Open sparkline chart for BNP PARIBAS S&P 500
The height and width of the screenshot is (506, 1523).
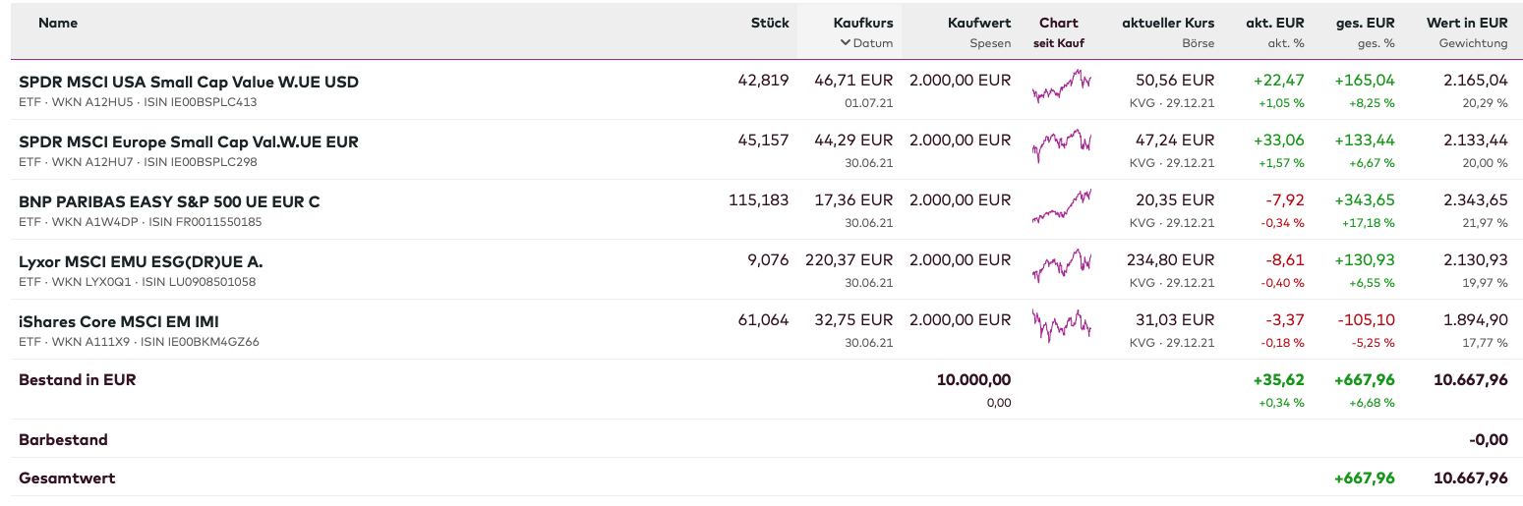(x=1061, y=207)
